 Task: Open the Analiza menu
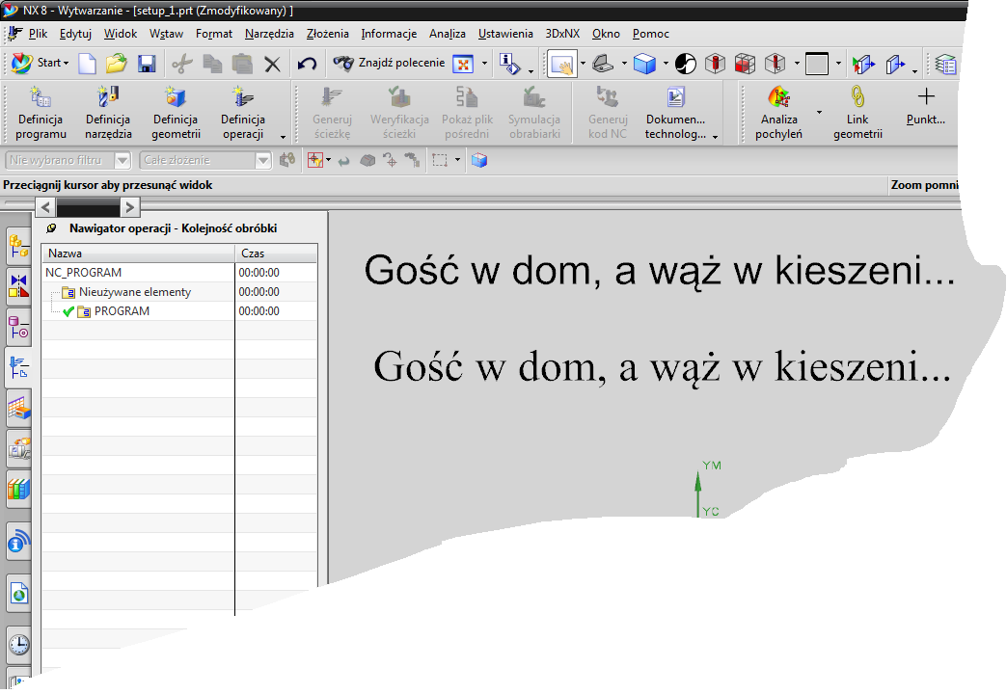(x=448, y=34)
